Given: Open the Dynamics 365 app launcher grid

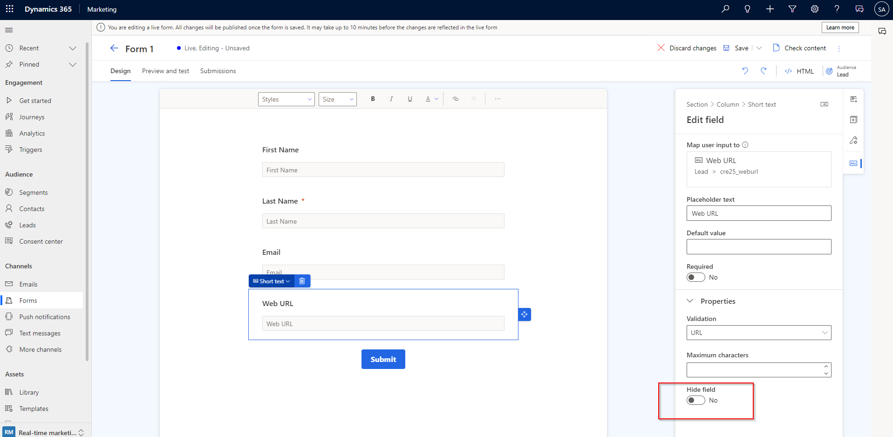Looking at the screenshot, I should pos(9,9).
